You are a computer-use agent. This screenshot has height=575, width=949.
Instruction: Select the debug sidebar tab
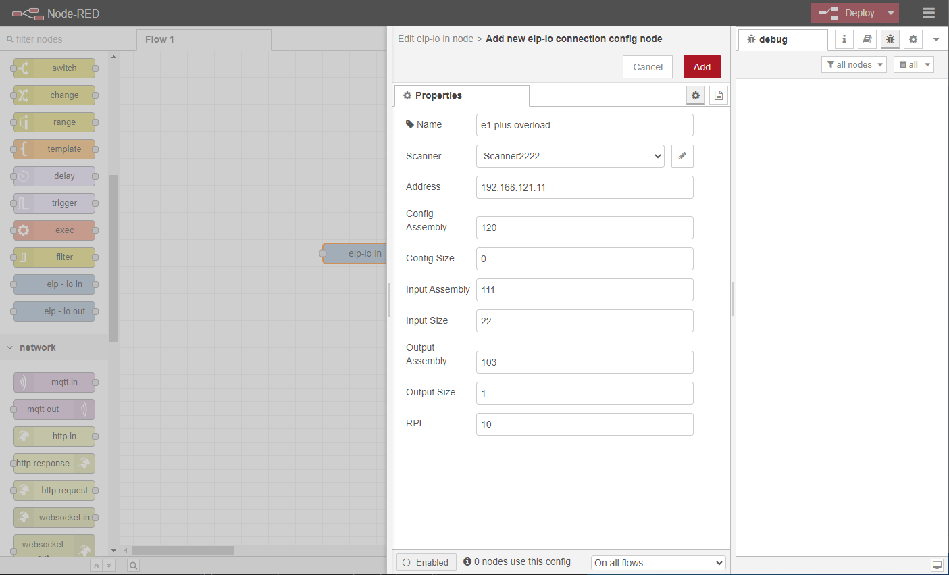click(783, 39)
